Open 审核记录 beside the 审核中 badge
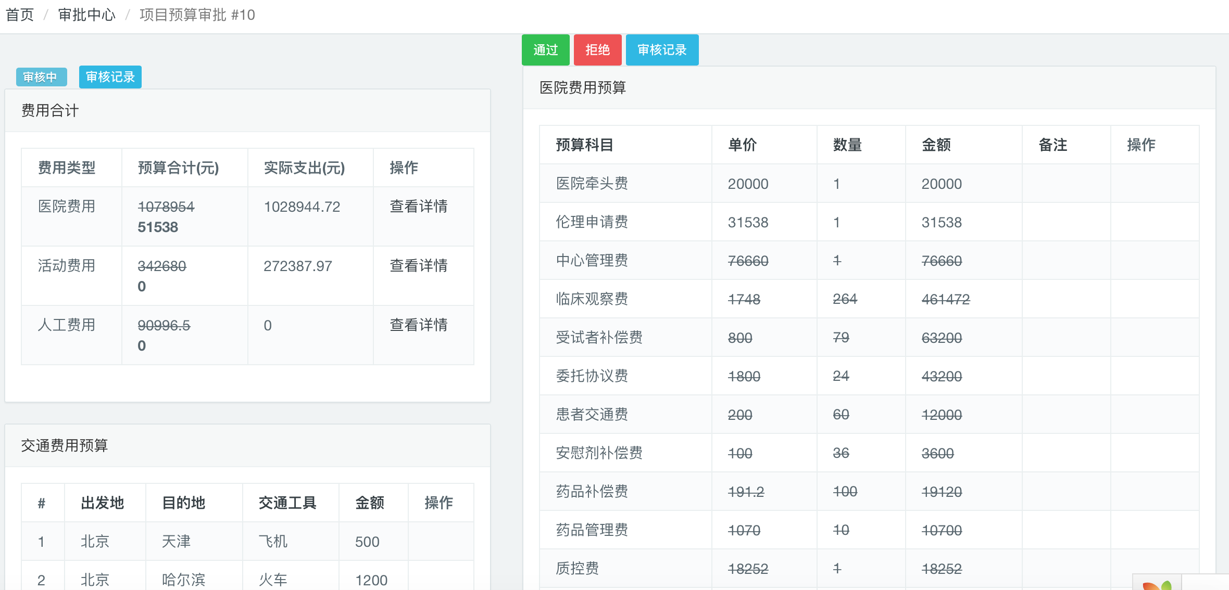Image resolution: width=1229 pixels, height=590 pixels. pos(110,77)
